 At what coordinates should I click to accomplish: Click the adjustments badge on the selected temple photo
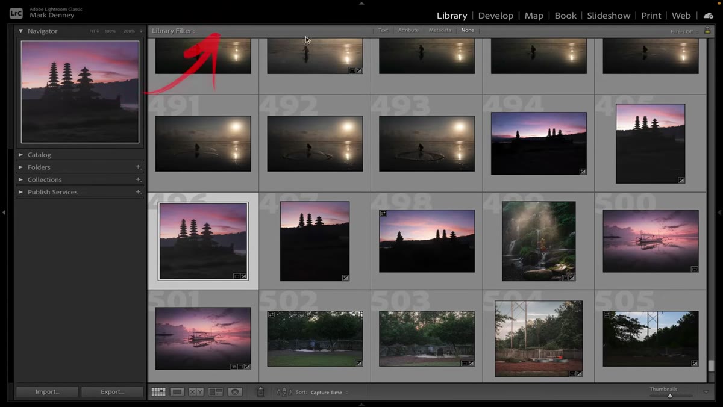pyautogui.click(x=243, y=276)
